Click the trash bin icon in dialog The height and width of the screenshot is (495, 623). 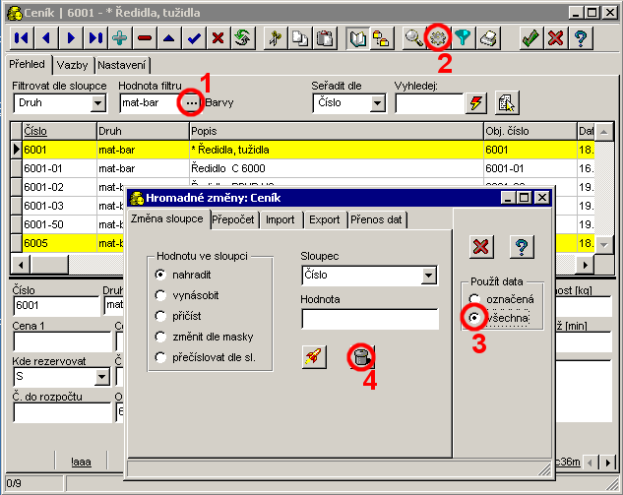tap(363, 357)
